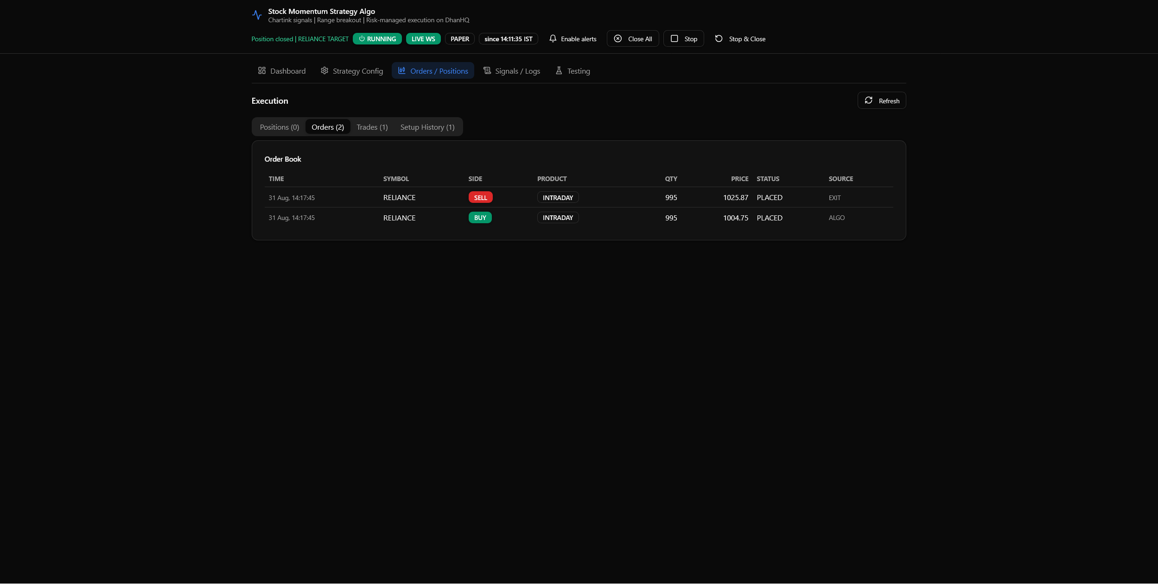
Task: Click the PAPER mode badge
Action: click(460, 39)
